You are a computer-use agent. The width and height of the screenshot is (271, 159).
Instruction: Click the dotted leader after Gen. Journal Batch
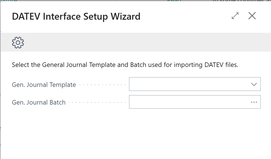pyautogui.click(x=97, y=103)
